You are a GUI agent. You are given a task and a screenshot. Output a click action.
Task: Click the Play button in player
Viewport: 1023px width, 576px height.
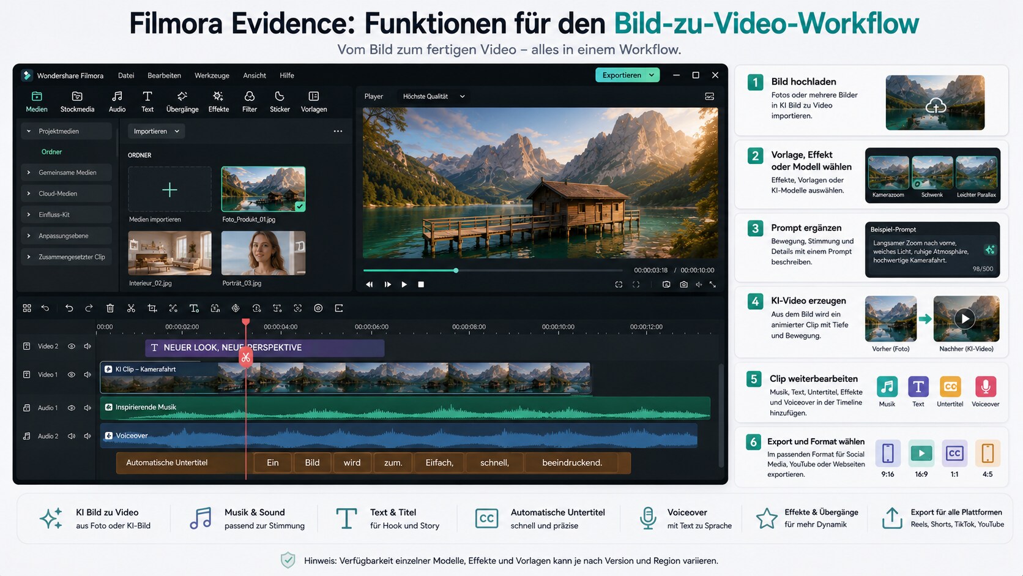404,285
